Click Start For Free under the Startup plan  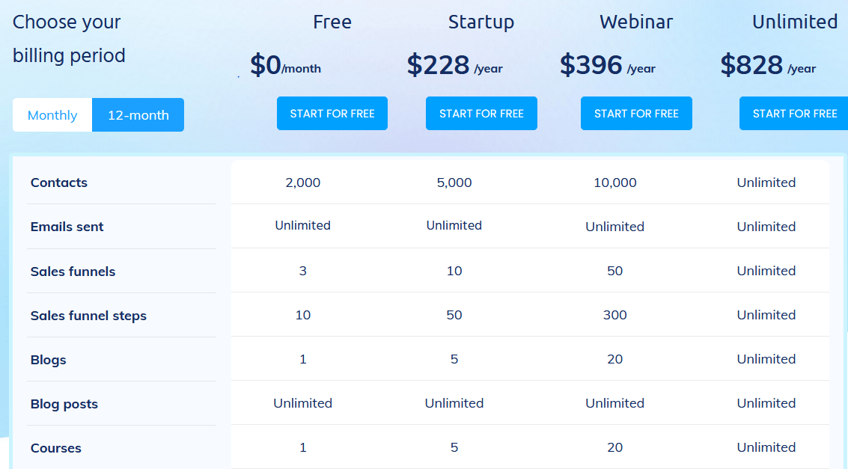[x=481, y=113]
